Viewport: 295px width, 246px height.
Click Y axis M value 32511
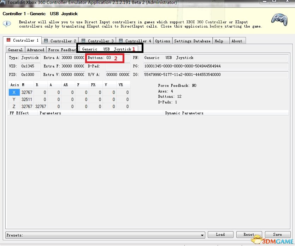[27, 100]
